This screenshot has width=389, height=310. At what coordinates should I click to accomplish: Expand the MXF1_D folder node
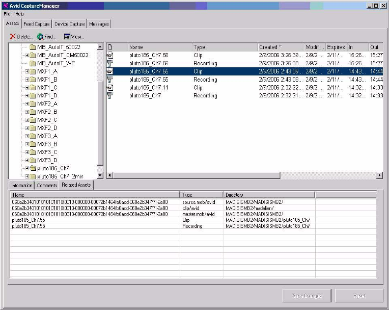coord(27,96)
